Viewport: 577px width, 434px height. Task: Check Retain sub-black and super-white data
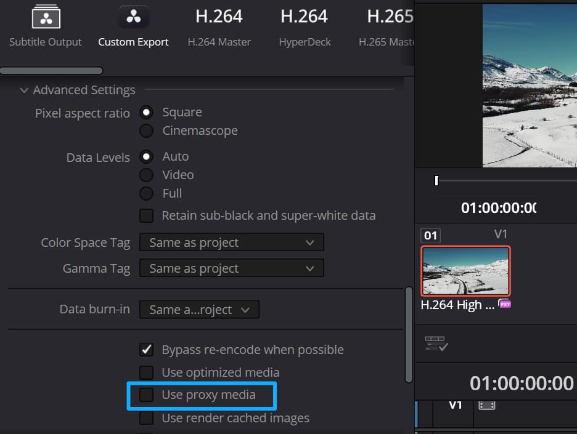tap(146, 215)
